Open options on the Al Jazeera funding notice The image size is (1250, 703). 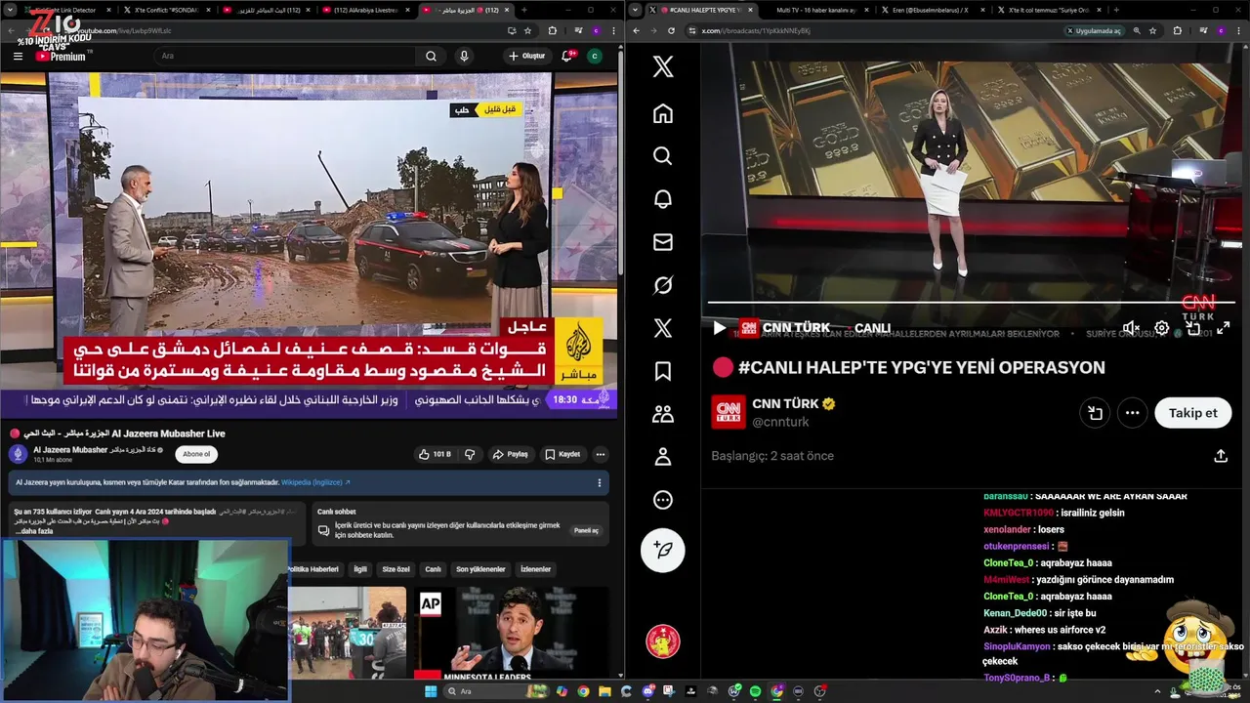point(599,482)
